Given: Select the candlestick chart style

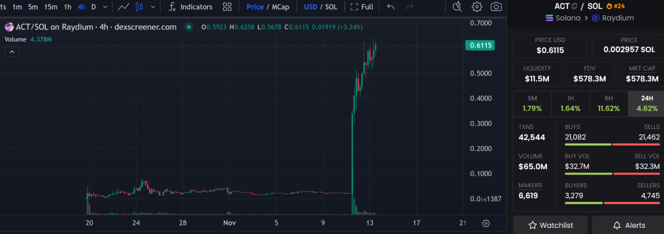Looking at the screenshot, I should click(x=140, y=7).
